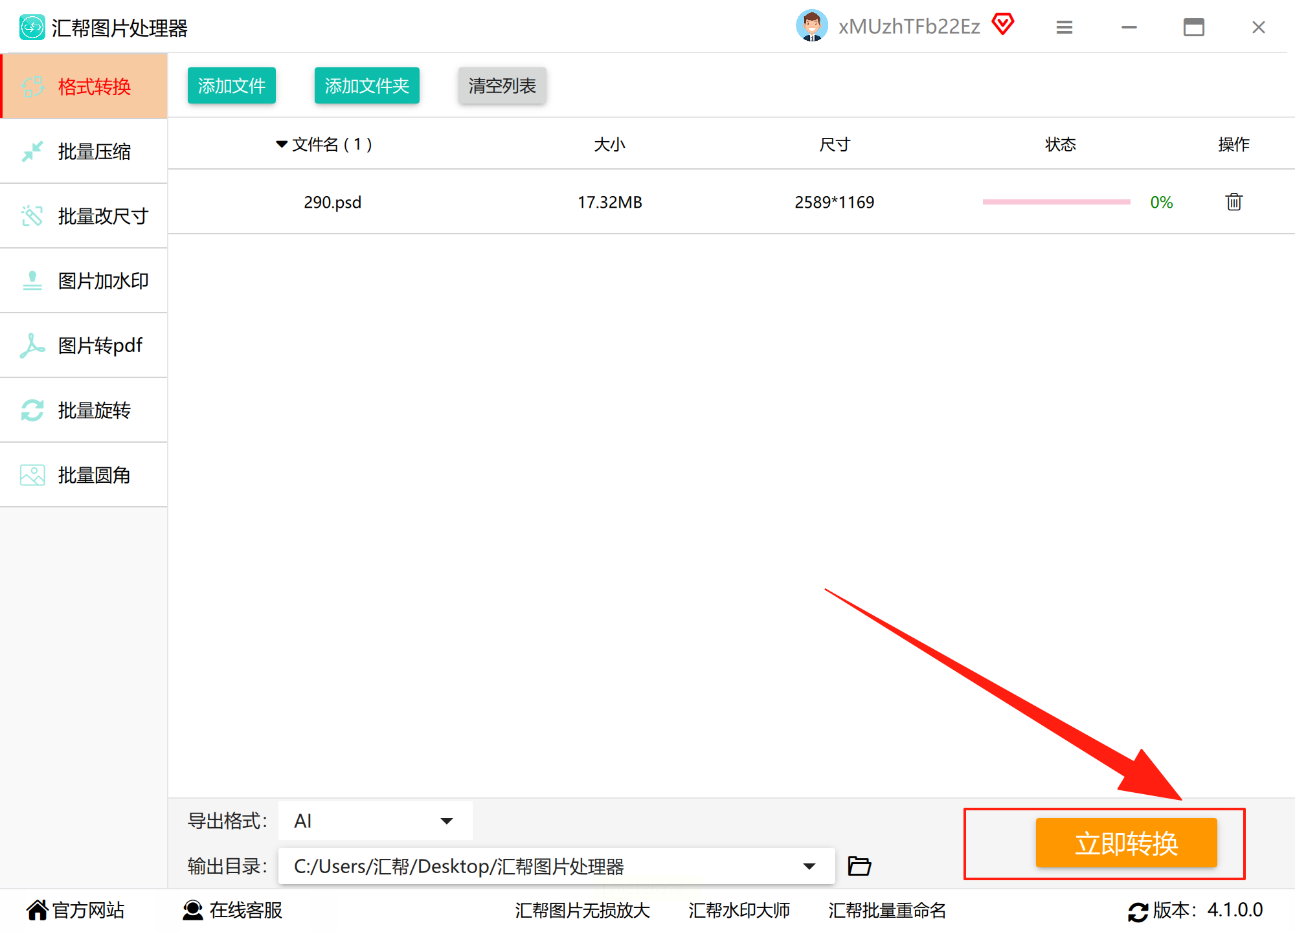Open 在线客服 support icon
Screen dimensions: 1295x932
tap(192, 910)
